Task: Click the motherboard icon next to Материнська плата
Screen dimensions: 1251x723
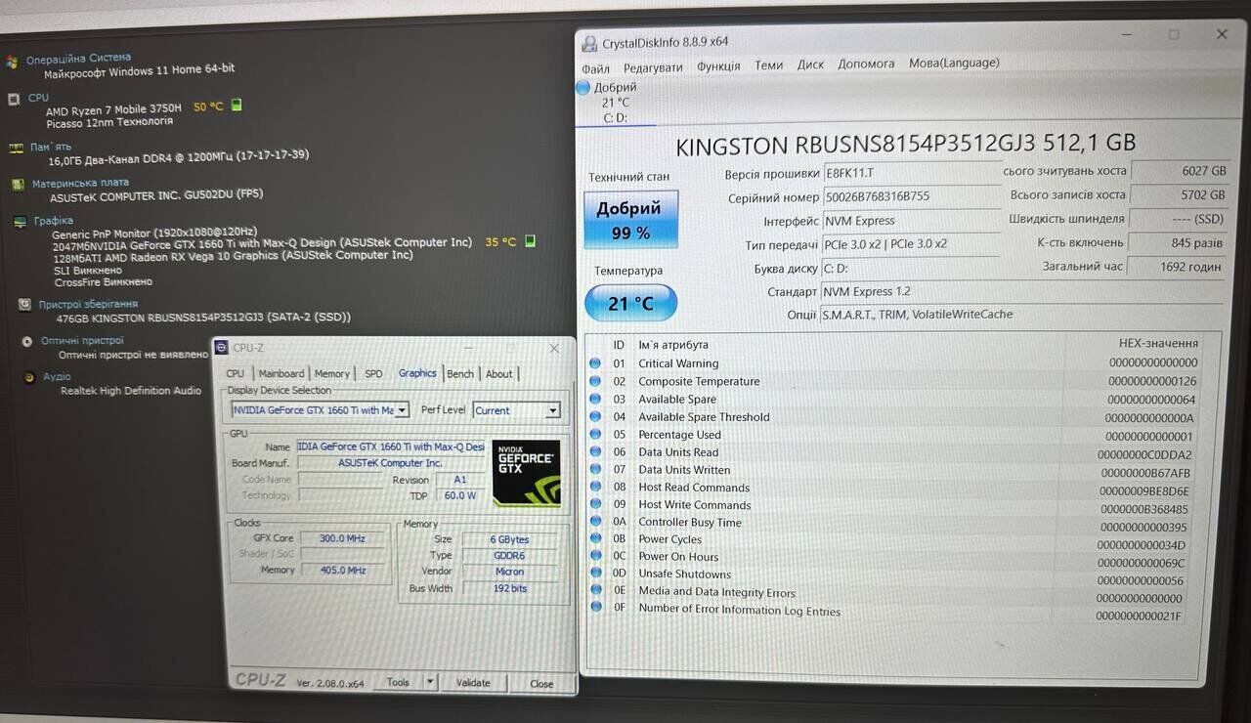Action: point(18,184)
